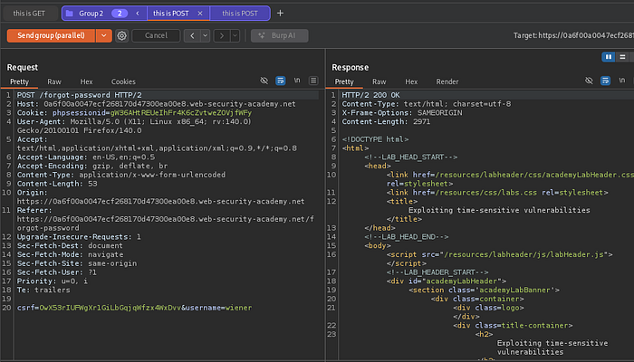Click the Response Content-Length: 2971 line

tap(386, 121)
